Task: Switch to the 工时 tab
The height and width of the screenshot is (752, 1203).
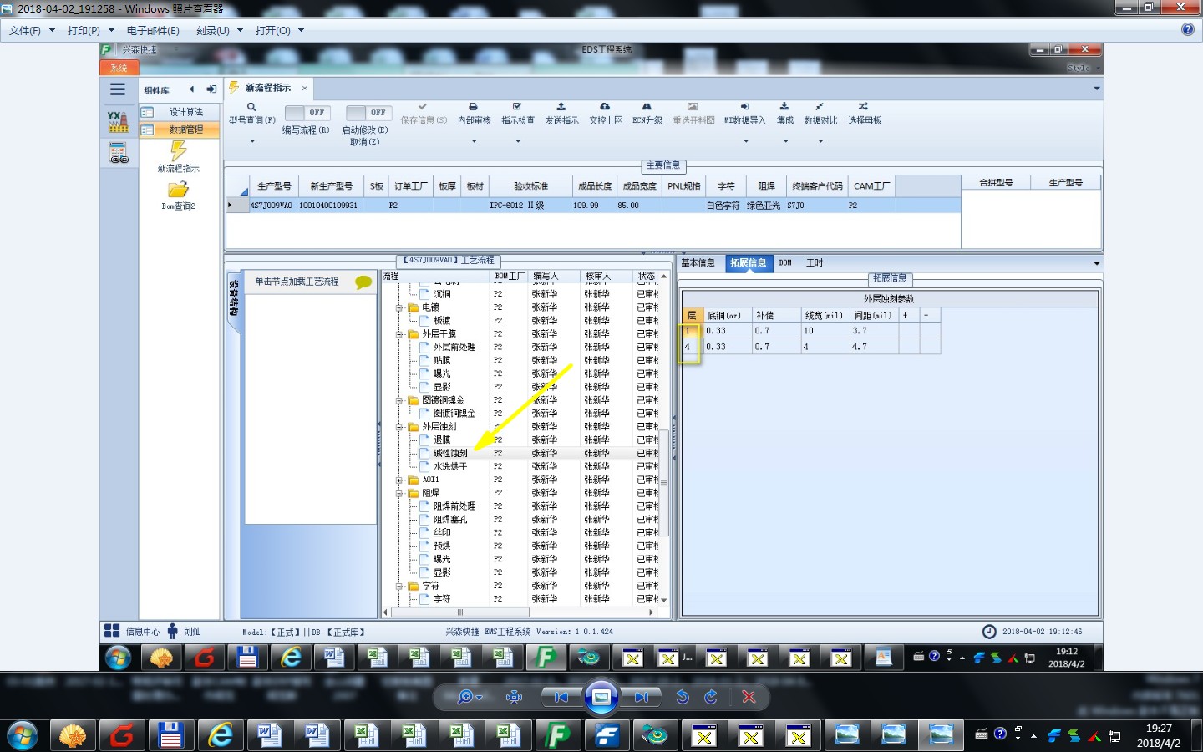Action: click(x=815, y=262)
